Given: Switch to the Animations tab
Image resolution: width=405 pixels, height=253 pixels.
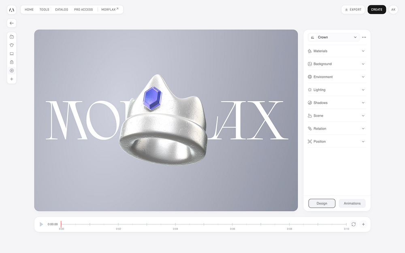Looking at the screenshot, I should 352,204.
